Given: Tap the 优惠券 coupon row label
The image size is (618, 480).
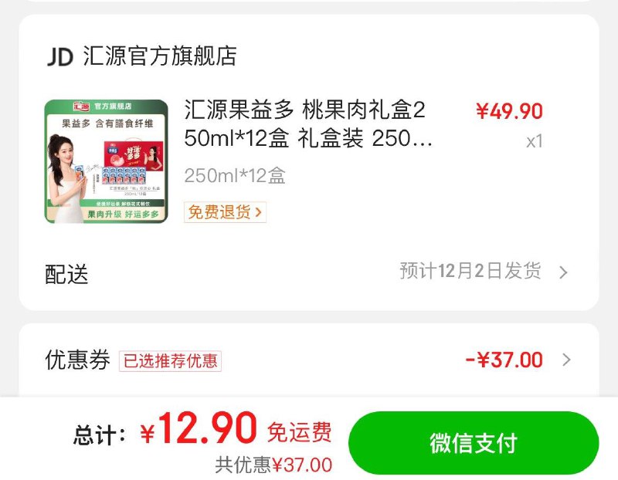Looking at the screenshot, I should [78, 360].
